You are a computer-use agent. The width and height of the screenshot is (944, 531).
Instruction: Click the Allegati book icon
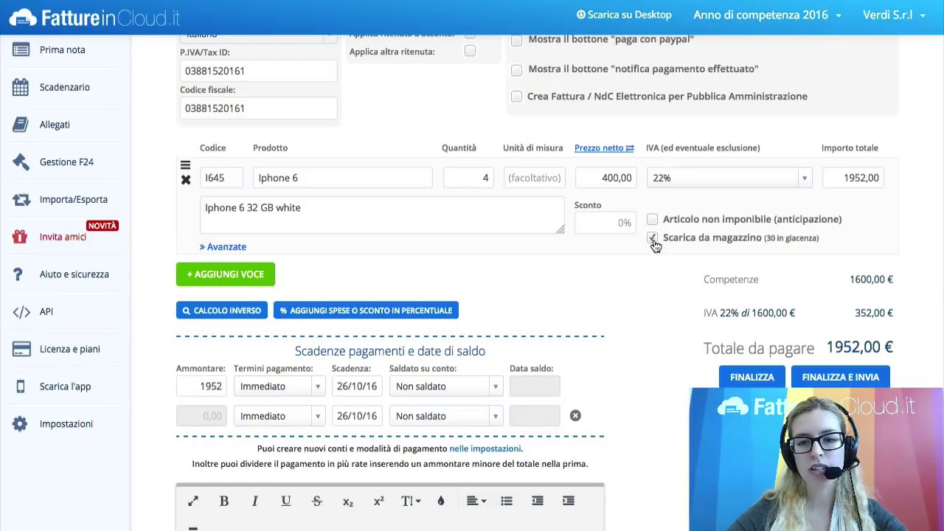(21, 125)
